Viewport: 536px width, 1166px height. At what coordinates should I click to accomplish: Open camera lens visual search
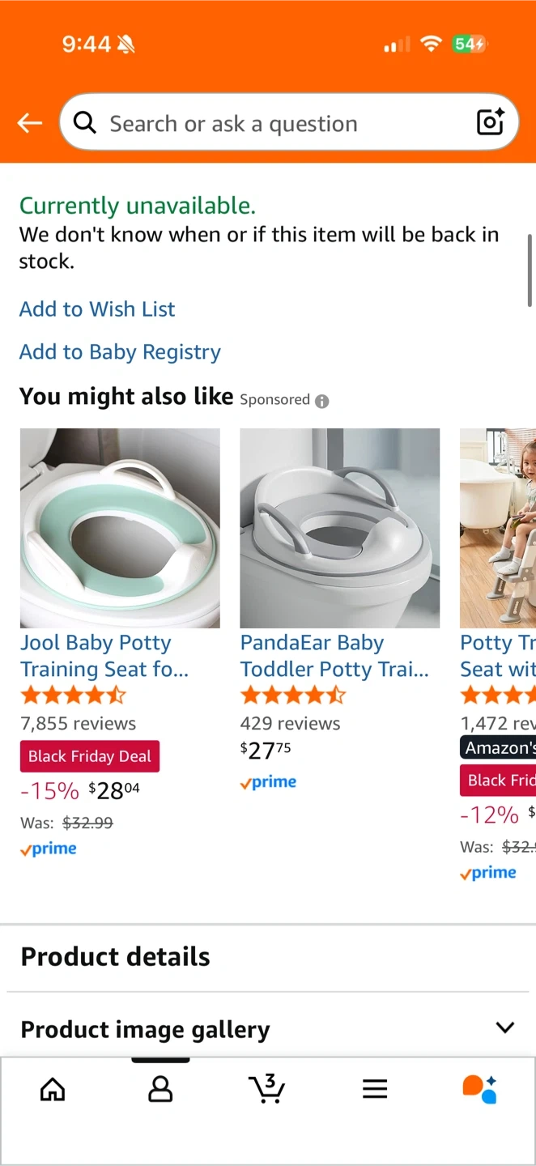(x=490, y=122)
